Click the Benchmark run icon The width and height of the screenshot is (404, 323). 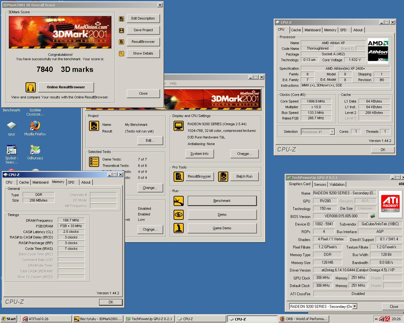pos(179,201)
